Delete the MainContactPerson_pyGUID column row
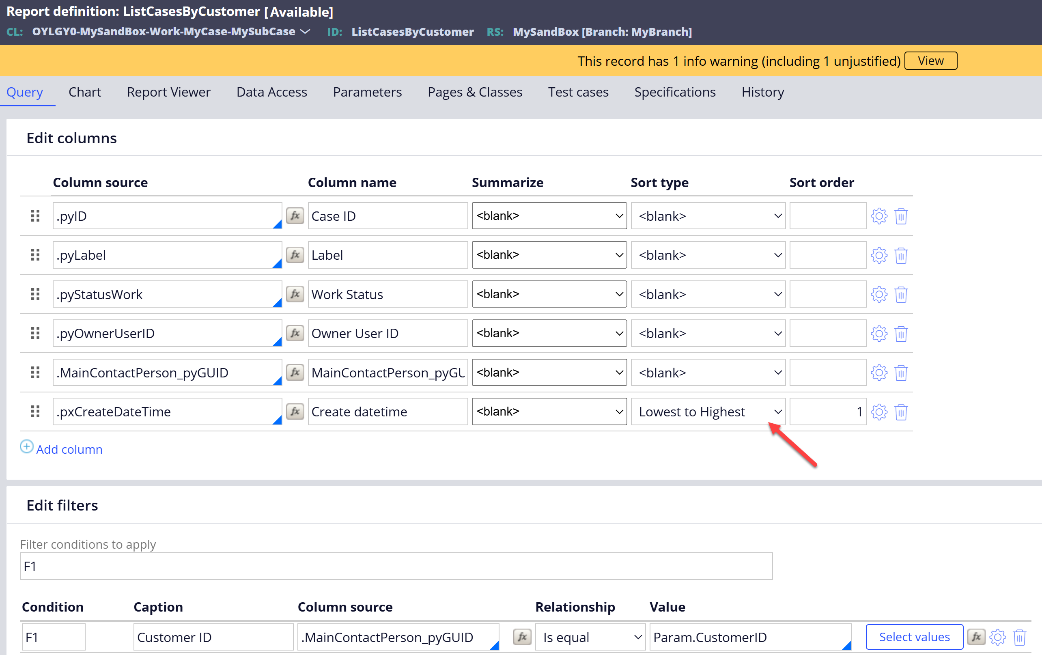This screenshot has width=1042, height=655. coord(901,373)
